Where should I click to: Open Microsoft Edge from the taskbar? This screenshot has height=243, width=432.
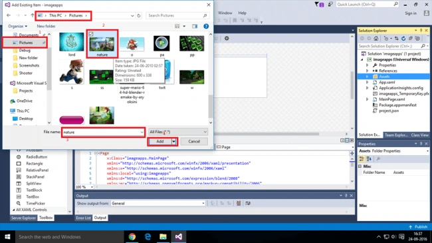(x=148, y=236)
